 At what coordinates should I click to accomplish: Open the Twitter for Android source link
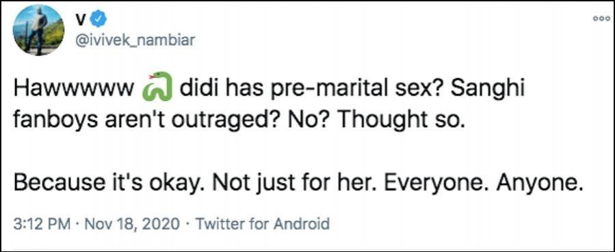pyautogui.click(x=262, y=224)
